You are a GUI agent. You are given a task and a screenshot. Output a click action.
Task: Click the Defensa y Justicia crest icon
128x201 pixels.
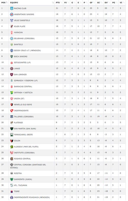(12, 93)
